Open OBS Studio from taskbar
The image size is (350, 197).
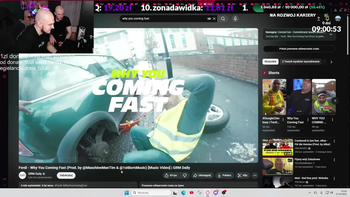click(x=224, y=193)
